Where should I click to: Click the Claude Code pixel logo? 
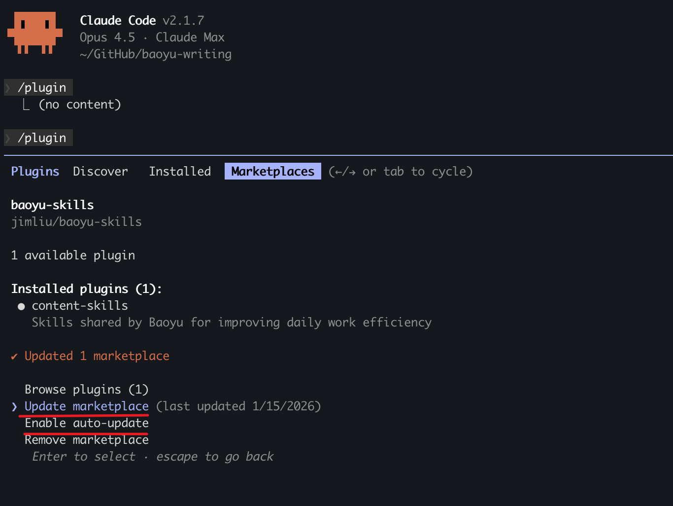[x=35, y=31]
